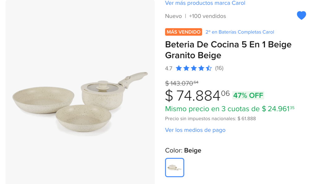Click the 'Nuevo' condition label

173,16
